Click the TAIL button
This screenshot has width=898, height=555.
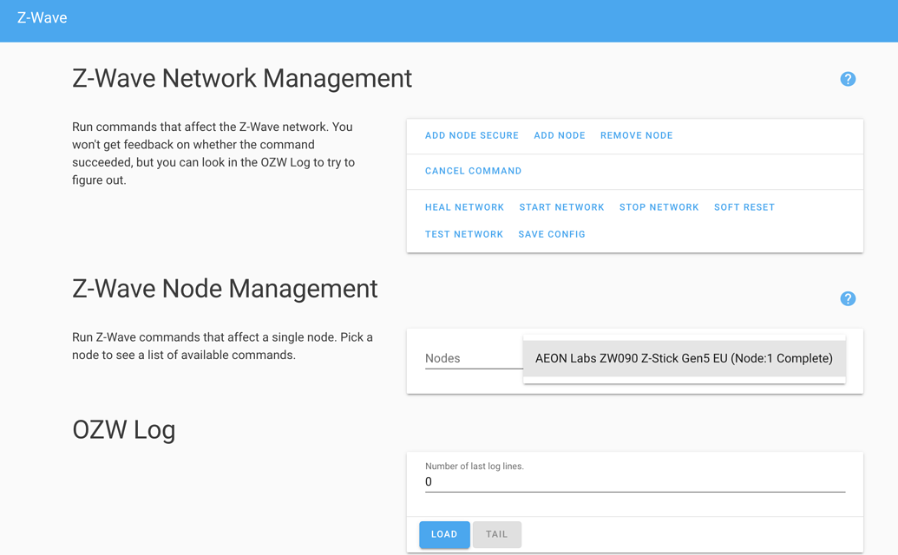tap(496, 534)
